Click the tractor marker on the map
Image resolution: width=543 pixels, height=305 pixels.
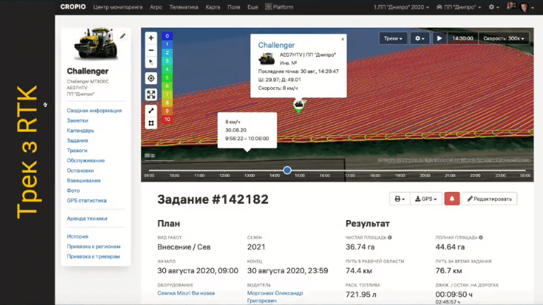point(299,105)
